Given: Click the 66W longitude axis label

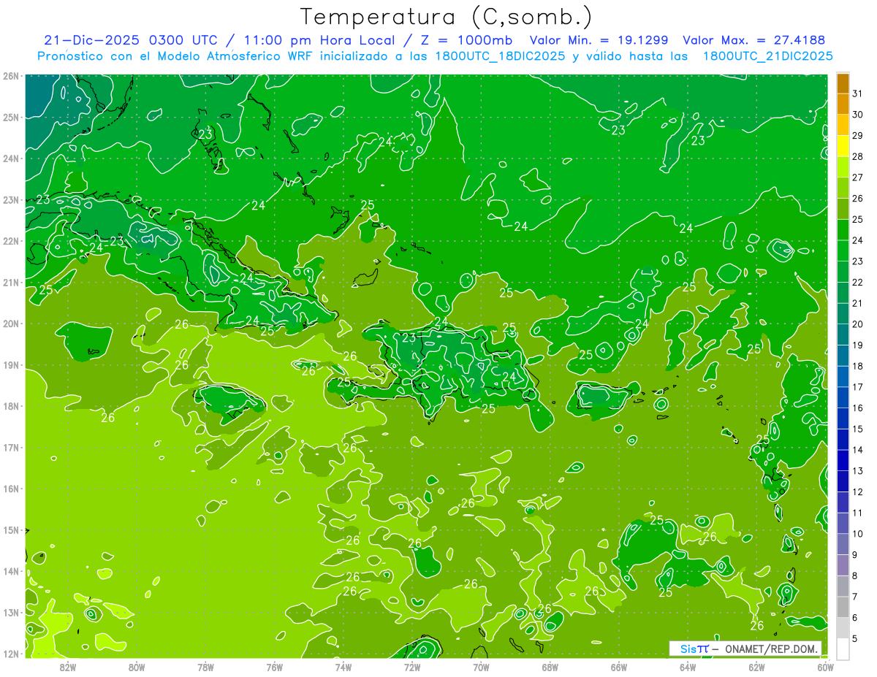Looking at the screenshot, I should [x=619, y=667].
